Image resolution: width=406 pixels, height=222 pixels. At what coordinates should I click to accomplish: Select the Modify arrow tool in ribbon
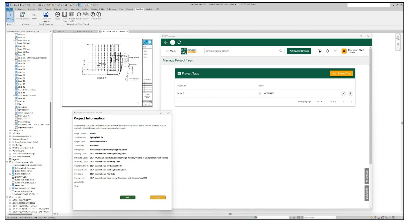[10, 16]
